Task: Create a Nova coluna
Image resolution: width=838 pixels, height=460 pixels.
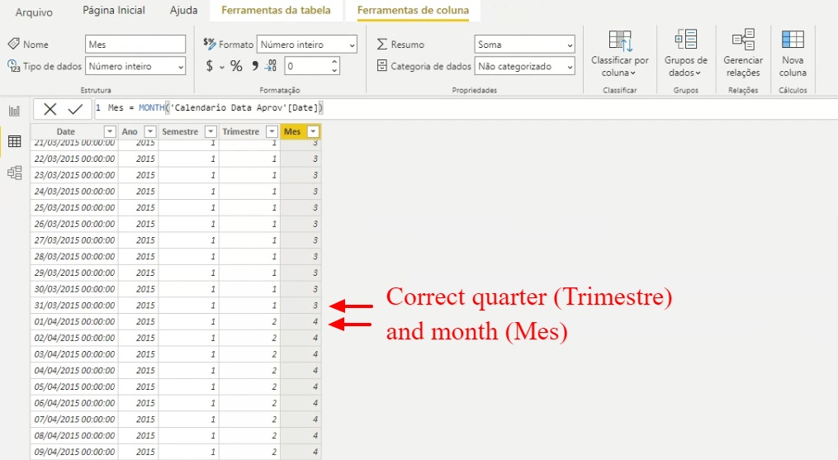Action: click(793, 54)
